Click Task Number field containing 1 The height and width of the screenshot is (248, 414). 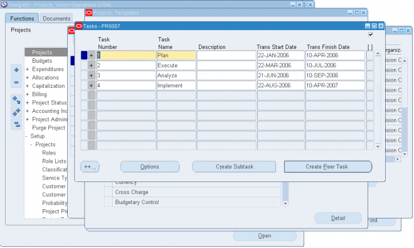tap(126, 55)
